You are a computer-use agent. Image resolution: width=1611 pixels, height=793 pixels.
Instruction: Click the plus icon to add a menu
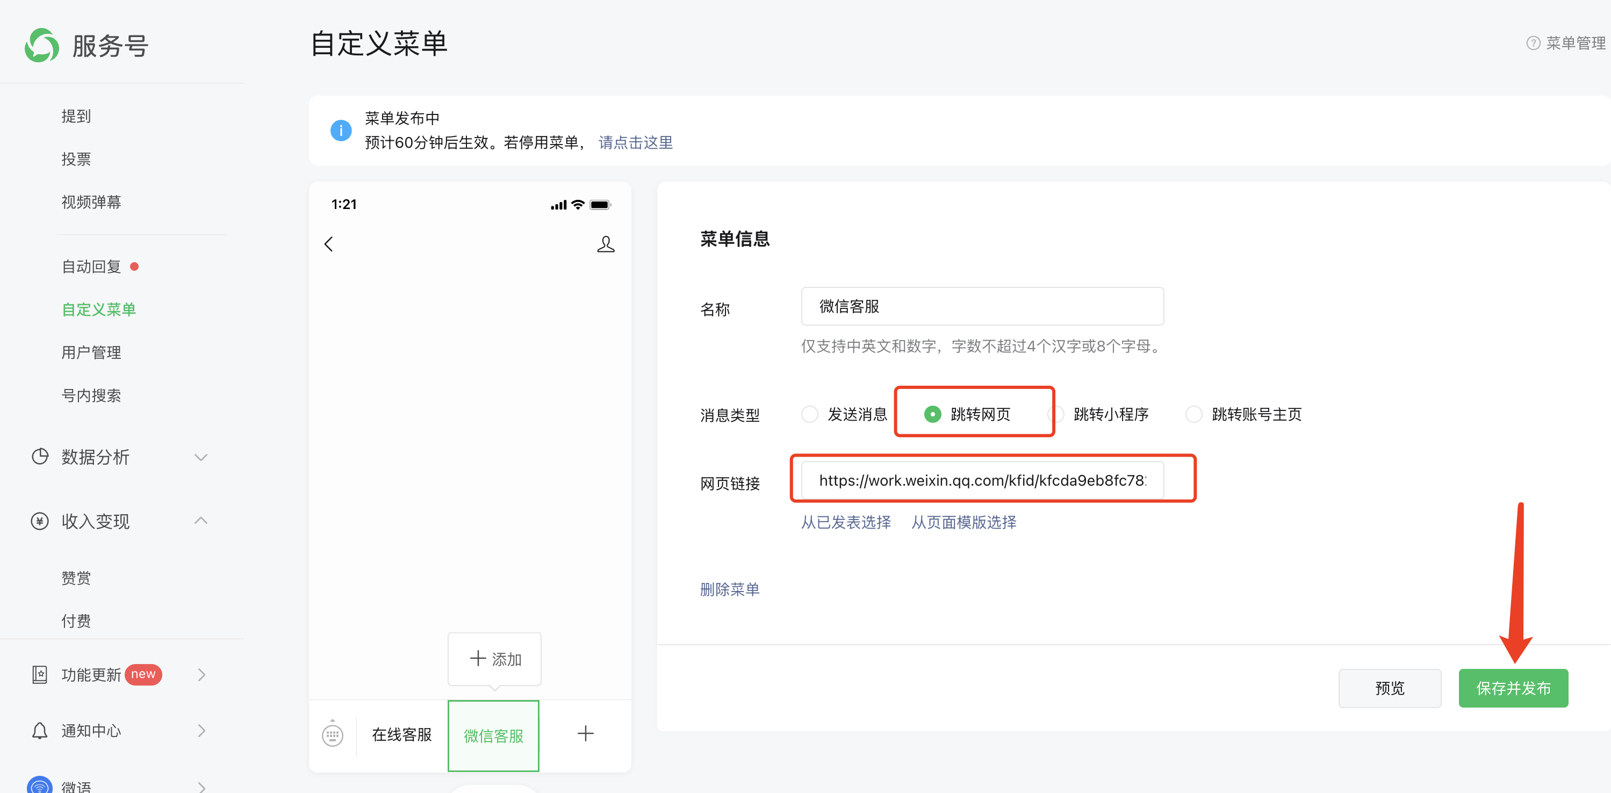point(585,733)
